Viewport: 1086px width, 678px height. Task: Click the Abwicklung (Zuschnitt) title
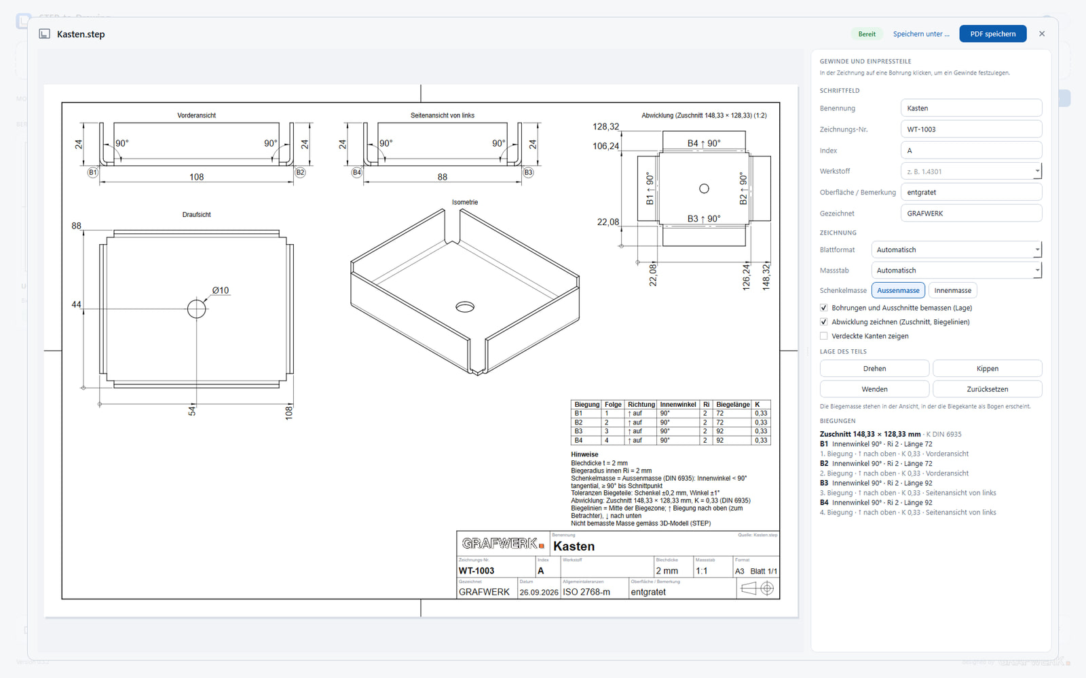pyautogui.click(x=704, y=115)
